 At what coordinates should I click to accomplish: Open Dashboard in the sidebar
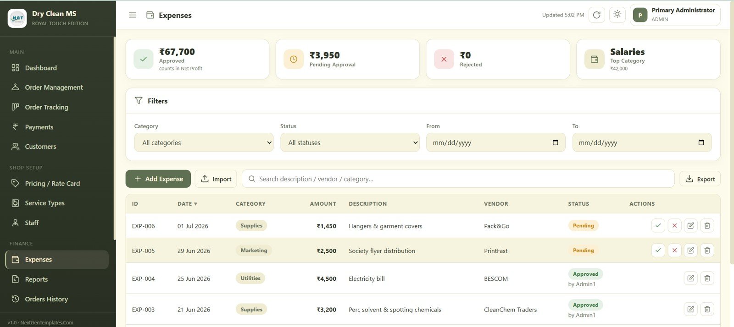[57, 68]
